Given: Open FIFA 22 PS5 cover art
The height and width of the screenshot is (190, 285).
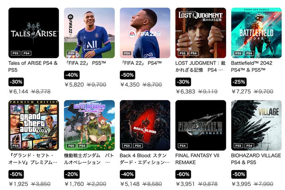Looking at the screenshot, I should point(89,33).
